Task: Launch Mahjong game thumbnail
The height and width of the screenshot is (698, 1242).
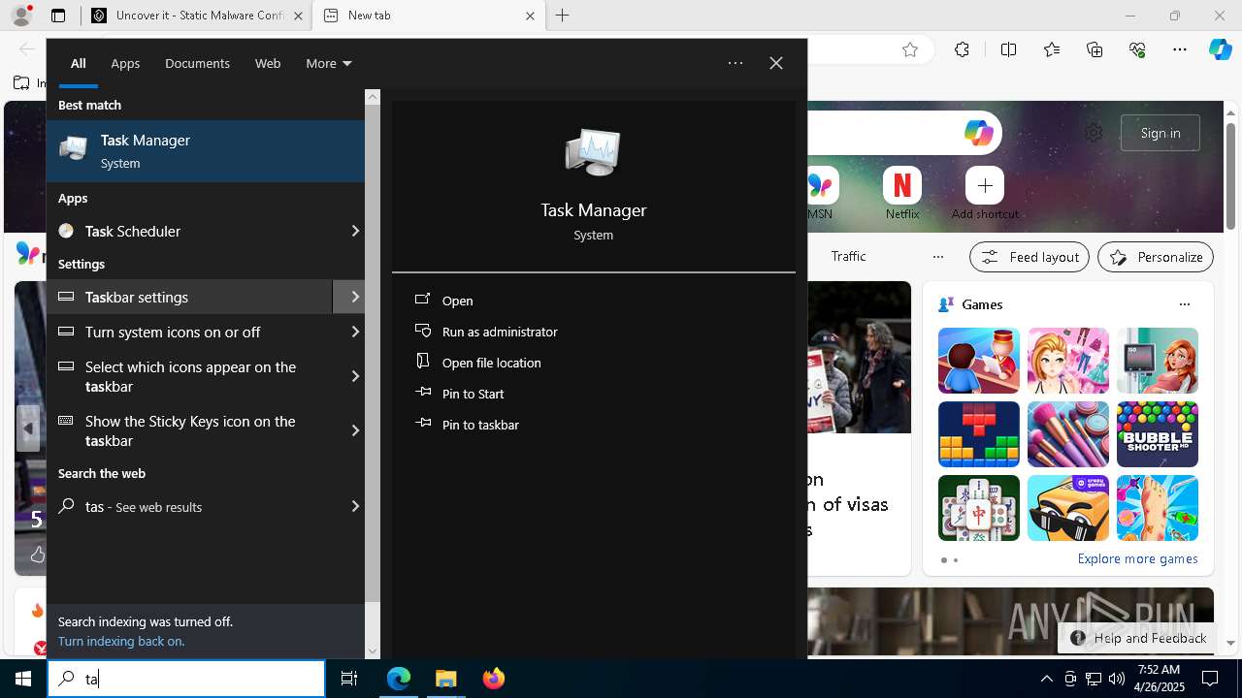Action: point(979,508)
